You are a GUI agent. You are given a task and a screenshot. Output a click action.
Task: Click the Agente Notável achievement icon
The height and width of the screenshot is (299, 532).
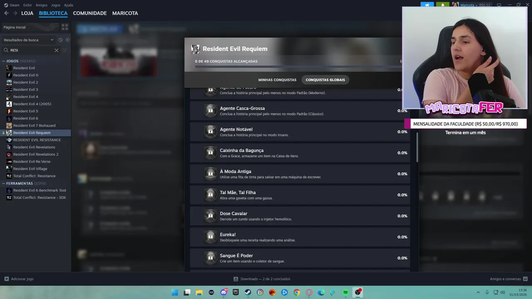210,132
